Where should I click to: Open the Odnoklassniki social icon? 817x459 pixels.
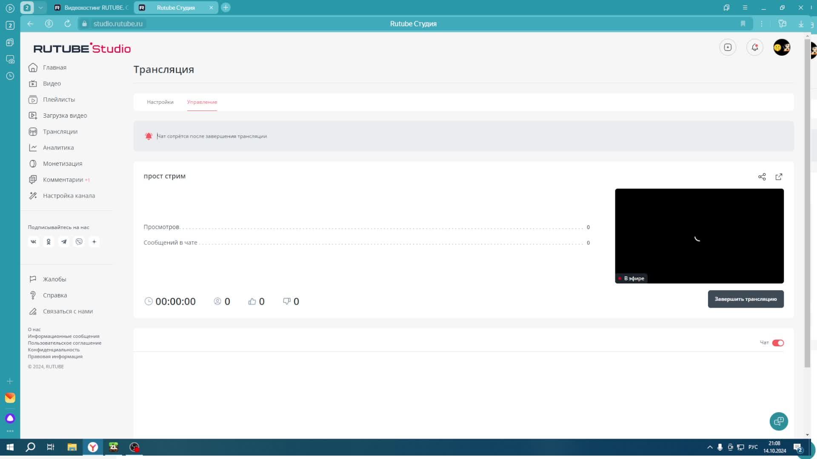pyautogui.click(x=49, y=241)
